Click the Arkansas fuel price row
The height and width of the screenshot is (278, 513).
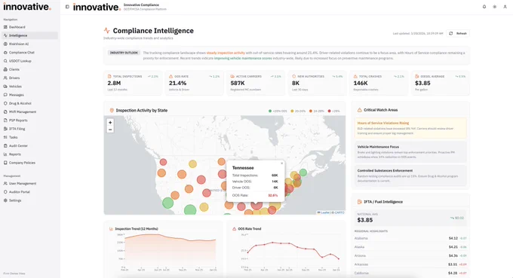[410, 264]
